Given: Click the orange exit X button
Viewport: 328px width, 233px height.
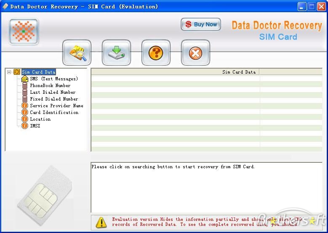Looking at the screenshot, I should [195, 53].
